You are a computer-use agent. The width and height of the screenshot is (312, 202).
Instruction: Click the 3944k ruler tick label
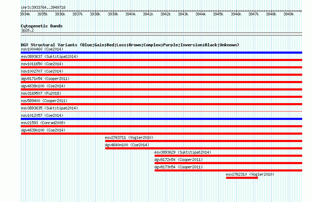click(201, 14)
